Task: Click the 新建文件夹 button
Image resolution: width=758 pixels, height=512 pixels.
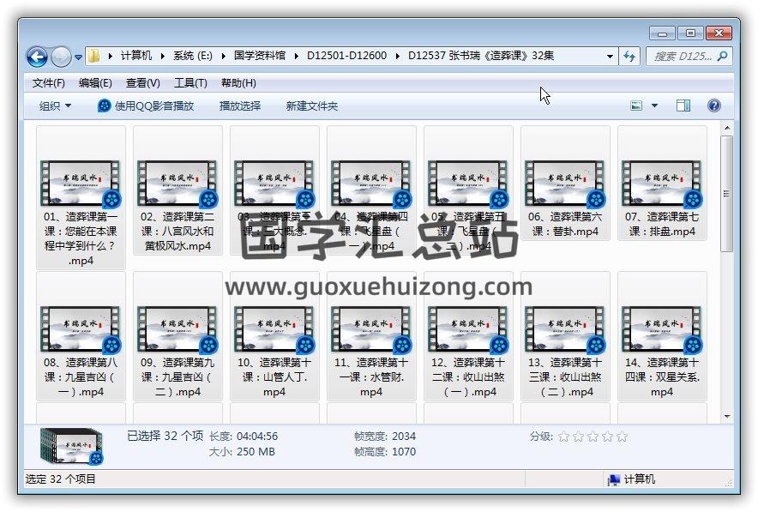Action: pos(312,105)
